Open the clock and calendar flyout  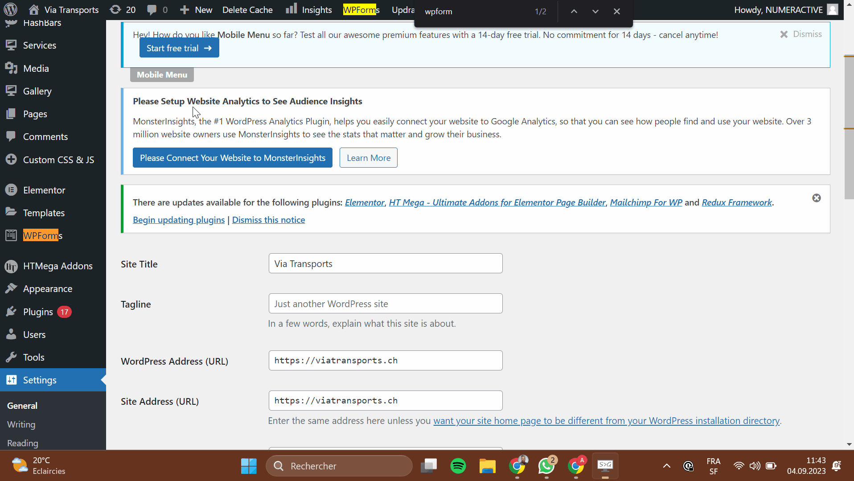(x=806, y=466)
